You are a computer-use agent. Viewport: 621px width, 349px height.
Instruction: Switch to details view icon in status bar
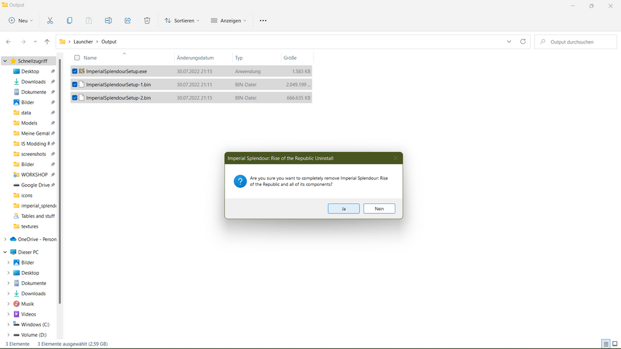(x=605, y=344)
